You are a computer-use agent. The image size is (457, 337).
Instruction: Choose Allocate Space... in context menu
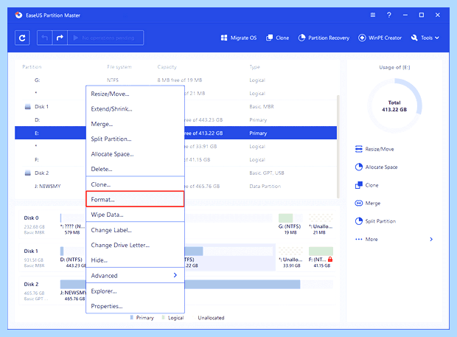[x=135, y=154]
